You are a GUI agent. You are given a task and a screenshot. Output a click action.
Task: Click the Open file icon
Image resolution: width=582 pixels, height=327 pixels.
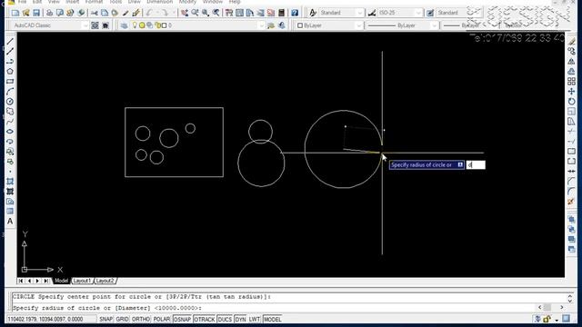[25, 13]
